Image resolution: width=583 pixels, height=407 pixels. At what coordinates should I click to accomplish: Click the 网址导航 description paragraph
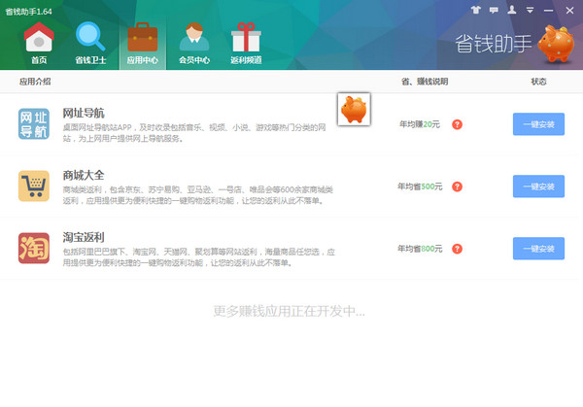(194, 133)
